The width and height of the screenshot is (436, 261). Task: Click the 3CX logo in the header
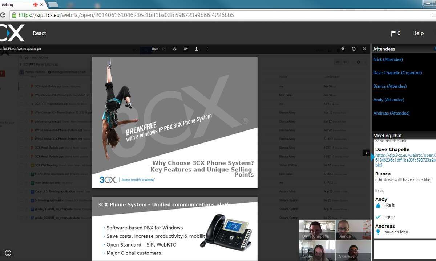[12, 33]
